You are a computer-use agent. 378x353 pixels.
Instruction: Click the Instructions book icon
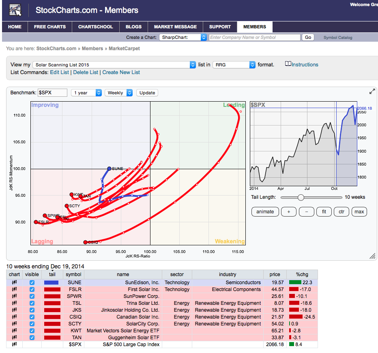coord(288,64)
